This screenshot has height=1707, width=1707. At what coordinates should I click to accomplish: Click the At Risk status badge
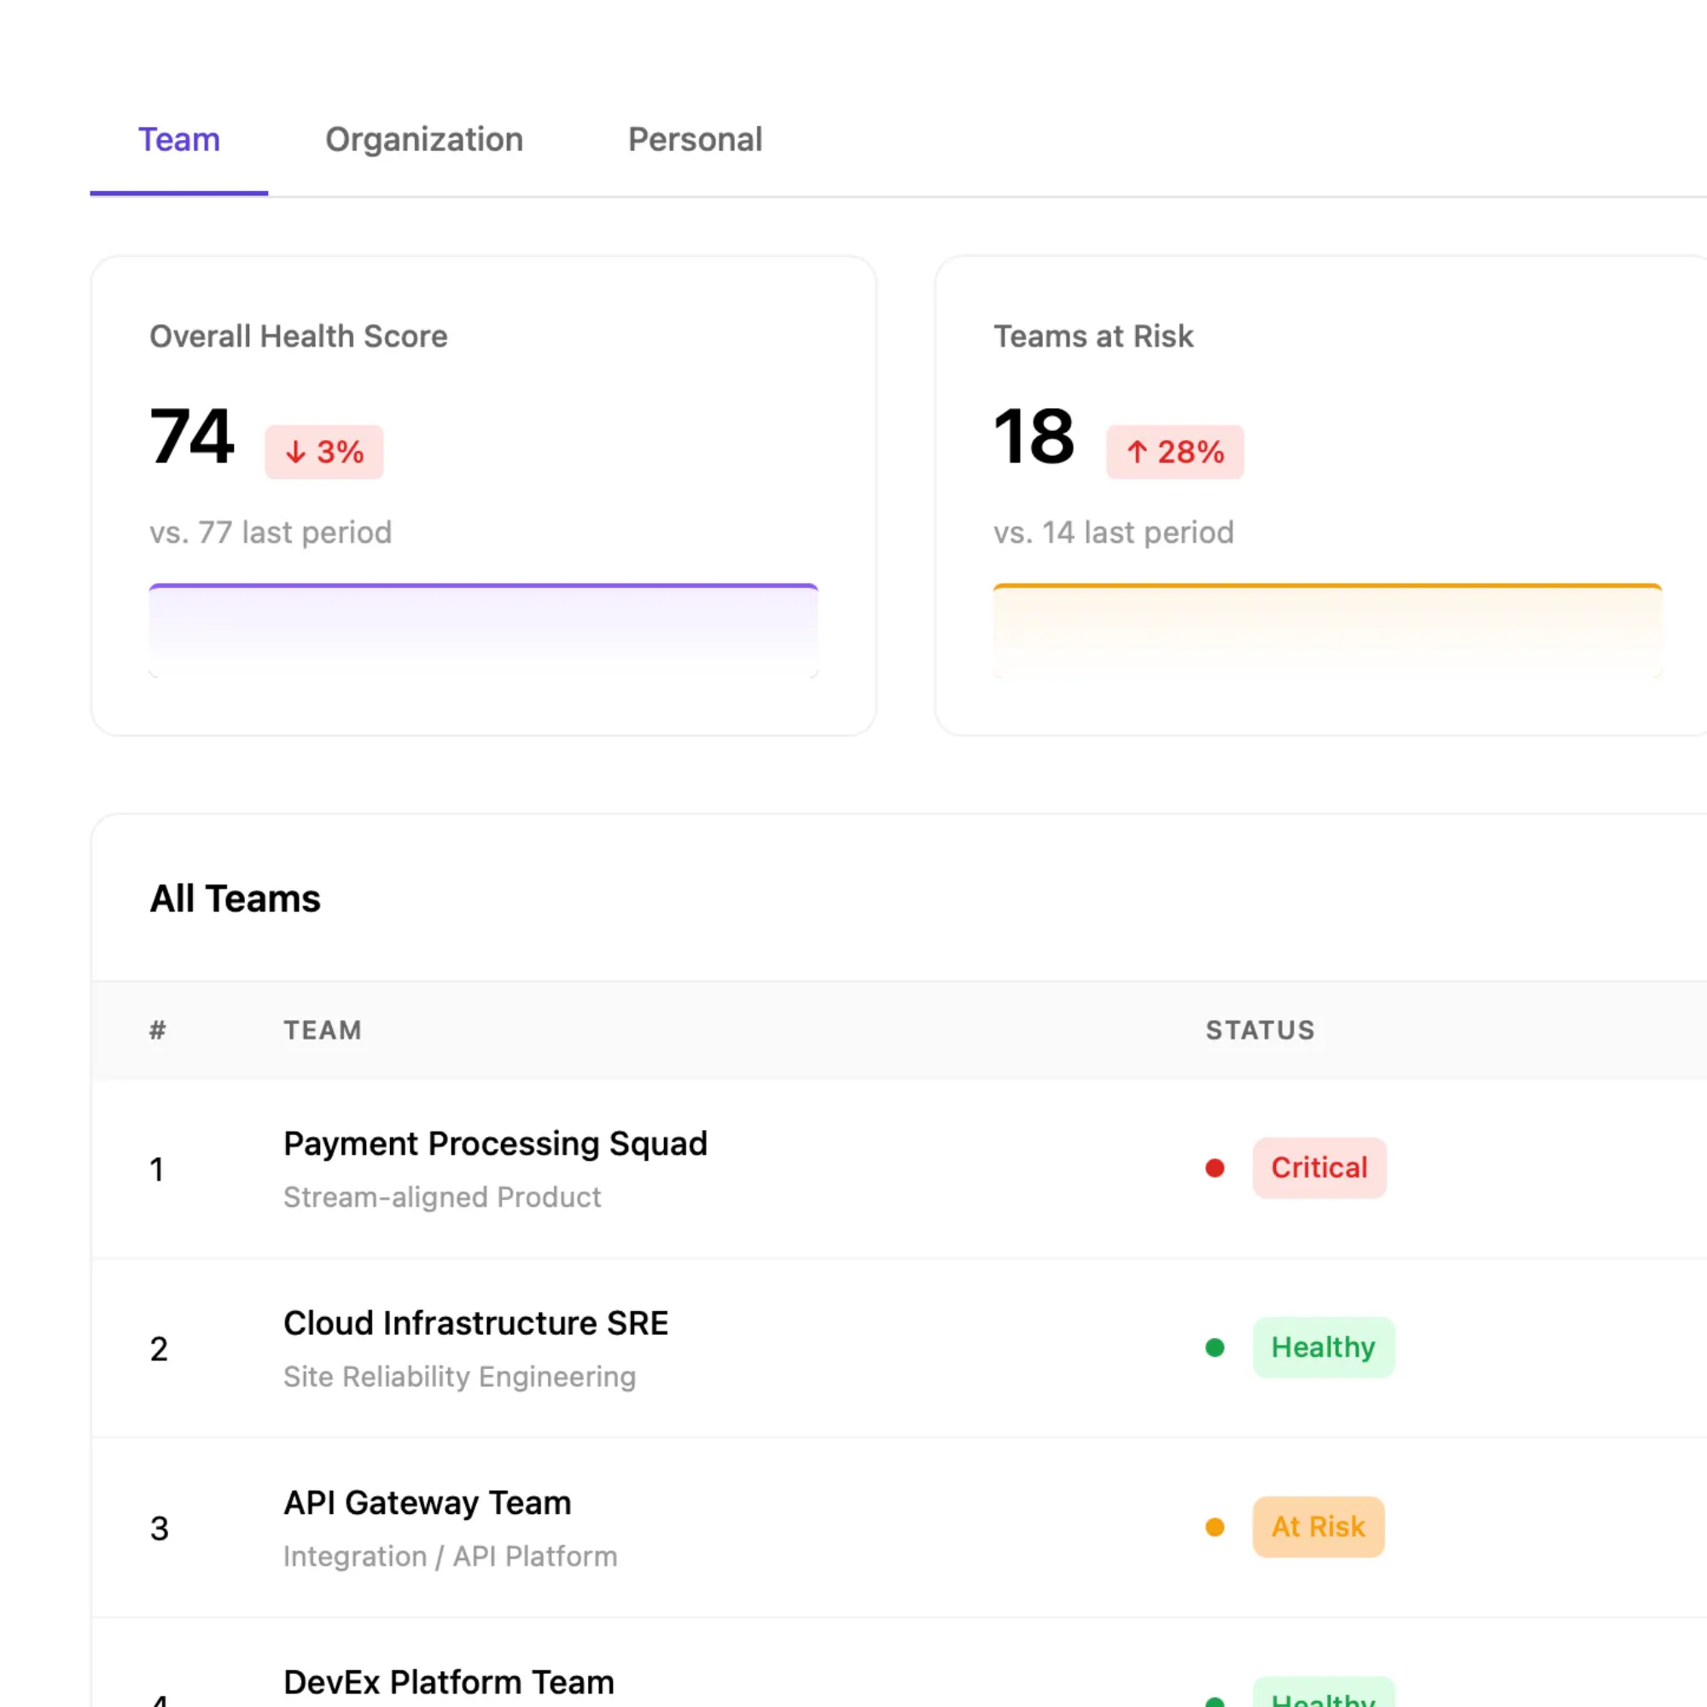tap(1319, 1527)
